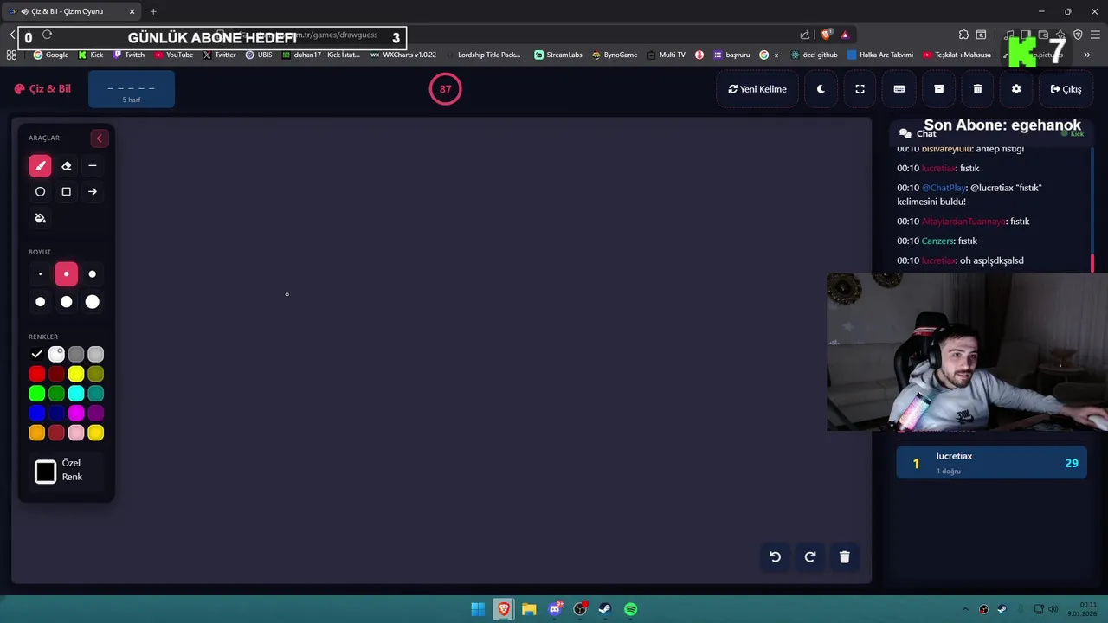
Task: Open Spotify from the taskbar
Action: tap(631, 609)
